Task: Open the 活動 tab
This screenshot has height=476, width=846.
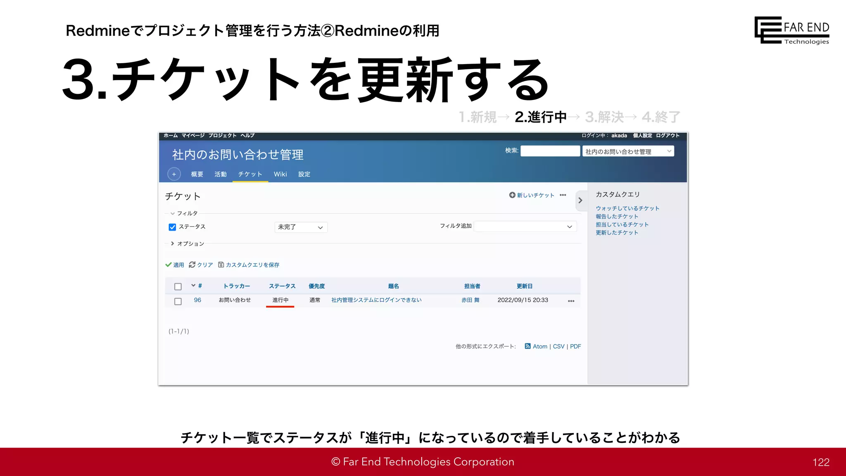Action: pos(221,174)
